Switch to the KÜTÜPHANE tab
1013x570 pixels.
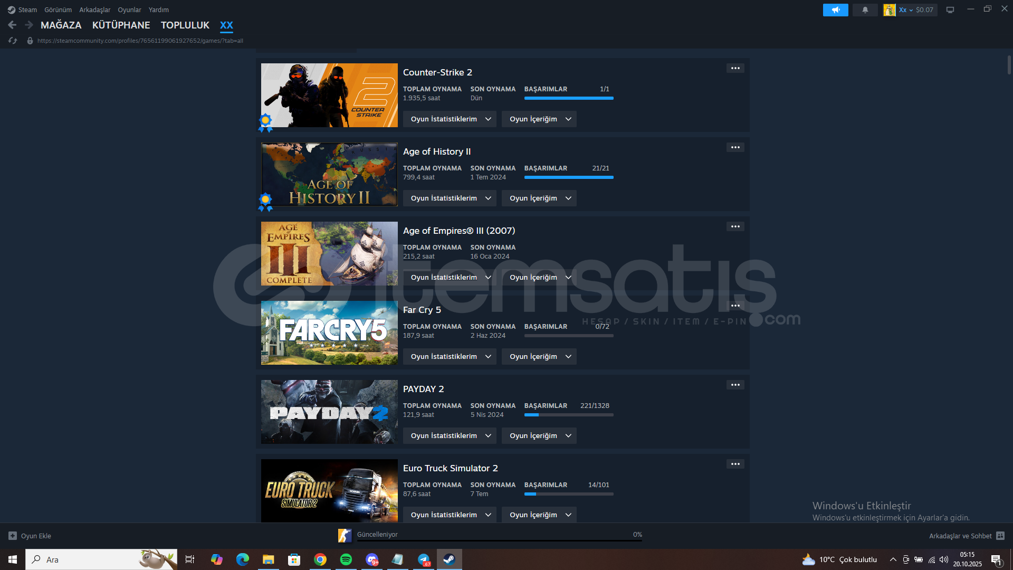121,25
